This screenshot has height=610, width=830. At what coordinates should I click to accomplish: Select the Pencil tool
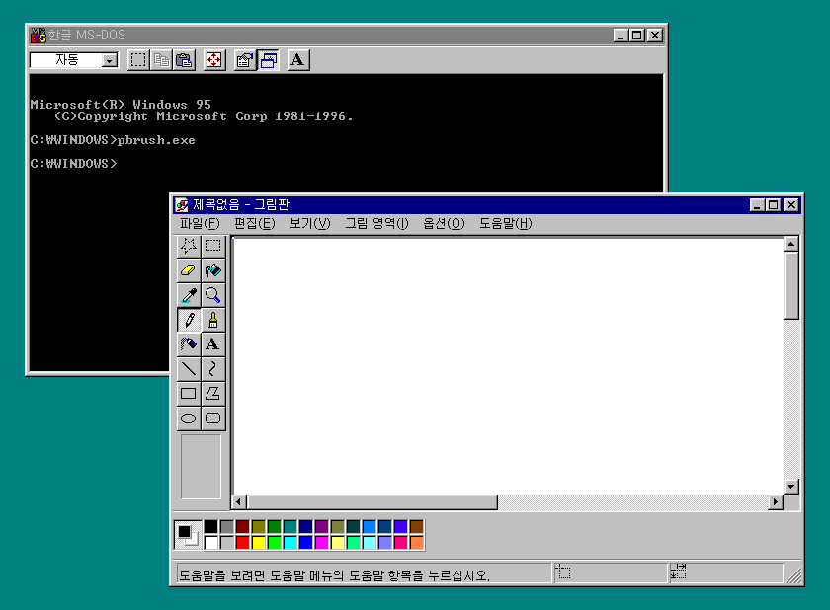click(189, 320)
